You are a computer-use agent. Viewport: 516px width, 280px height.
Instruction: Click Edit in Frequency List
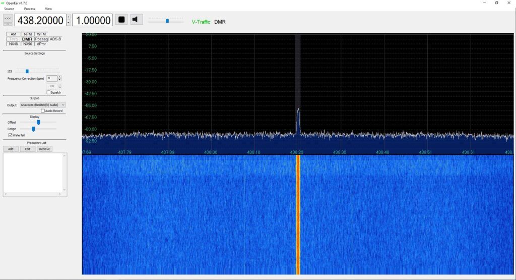click(x=27, y=149)
